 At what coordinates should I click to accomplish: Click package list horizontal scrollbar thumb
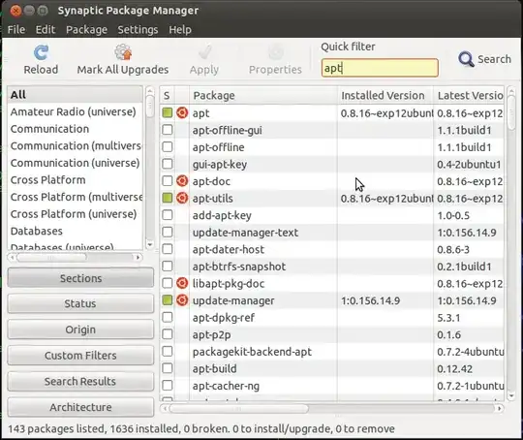click(x=239, y=408)
